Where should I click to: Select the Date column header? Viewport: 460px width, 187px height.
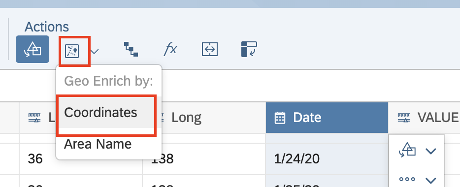[327, 118]
